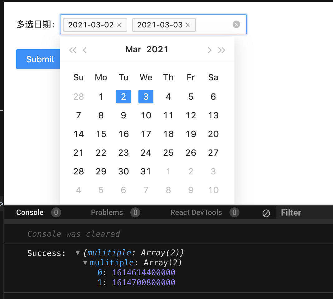Screen dimensions: 333x299
Task: Remove the 2021-03-02 tag
Action: click(x=119, y=25)
